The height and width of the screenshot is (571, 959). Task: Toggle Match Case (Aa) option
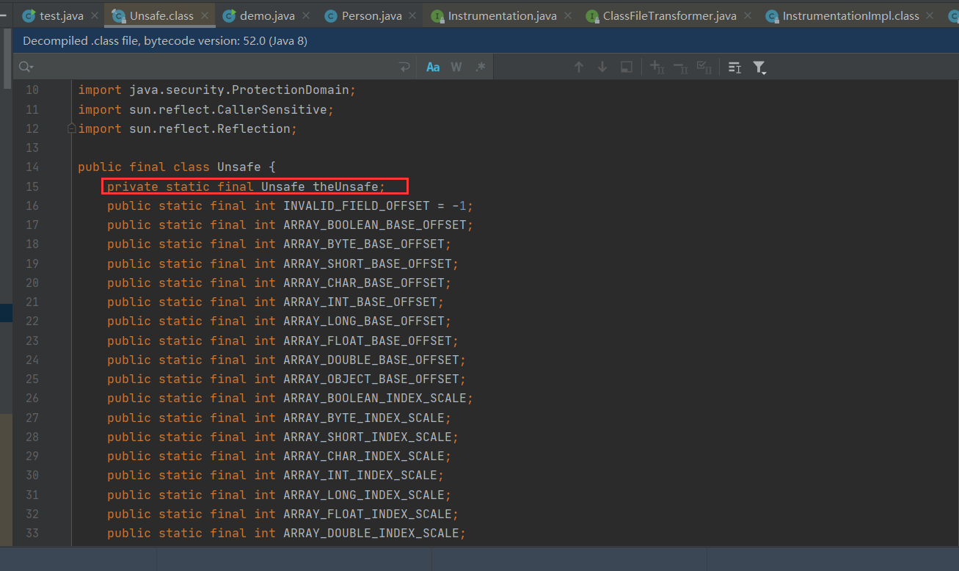(x=433, y=67)
